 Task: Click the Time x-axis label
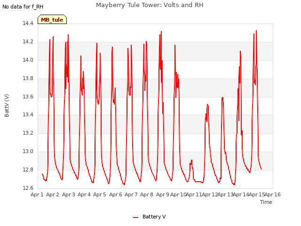(266, 202)
